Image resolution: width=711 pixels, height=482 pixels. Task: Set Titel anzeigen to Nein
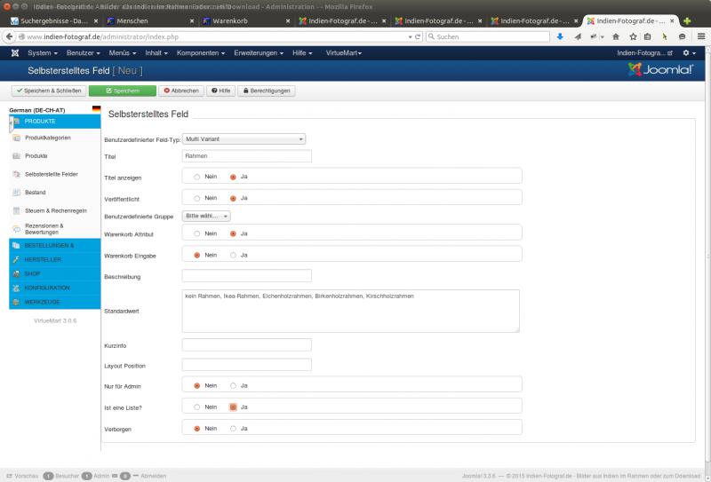196,176
